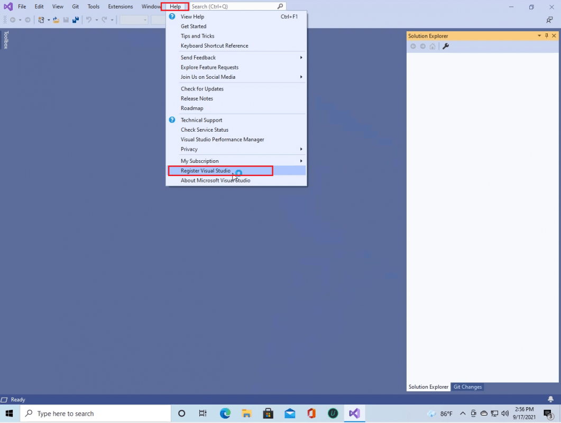Open the Git menu

75,6
